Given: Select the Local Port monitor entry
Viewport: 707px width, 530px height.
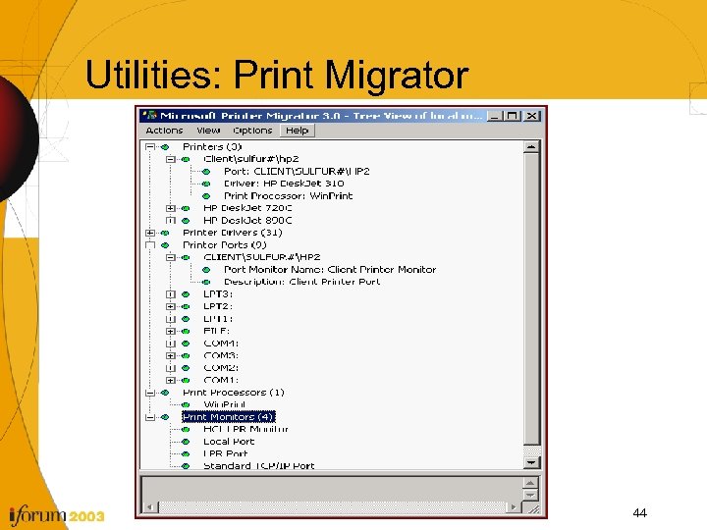Looking at the screenshot, I should pyautogui.click(x=229, y=442).
